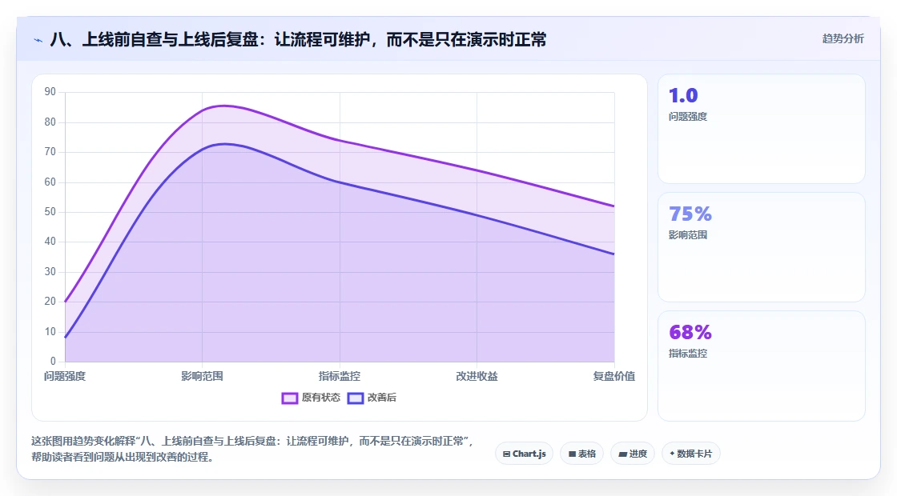Click the x-axis label 问题强度
This screenshot has width=897, height=496.
tap(65, 376)
